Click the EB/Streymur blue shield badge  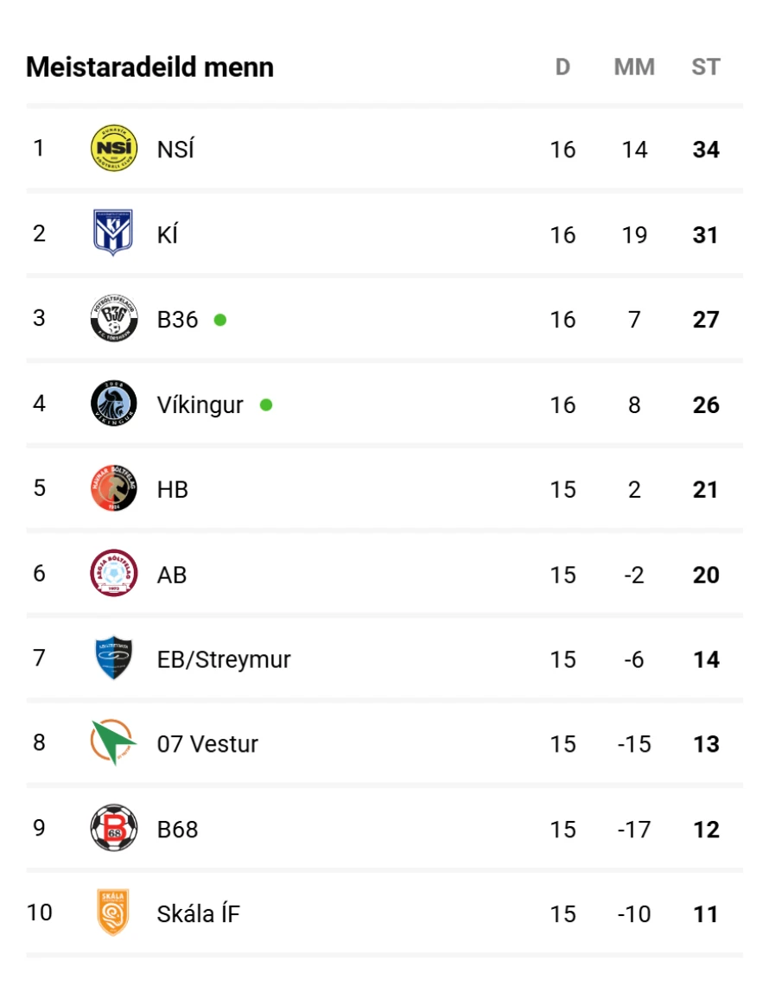click(113, 658)
